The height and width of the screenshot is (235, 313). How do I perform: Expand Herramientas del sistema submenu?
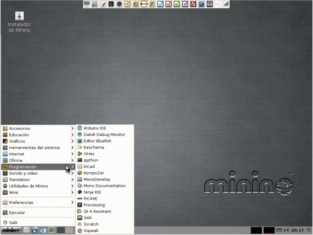pyautogui.click(x=38, y=148)
